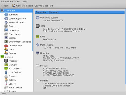
Task: Select the Computer category row
Action: pyautogui.click(x=16, y=11)
